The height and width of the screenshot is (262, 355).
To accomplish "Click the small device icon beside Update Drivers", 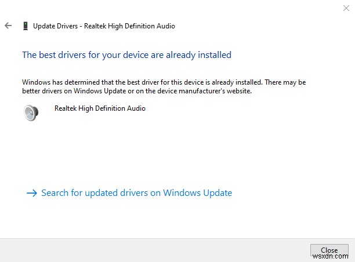I will [x=25, y=26].
